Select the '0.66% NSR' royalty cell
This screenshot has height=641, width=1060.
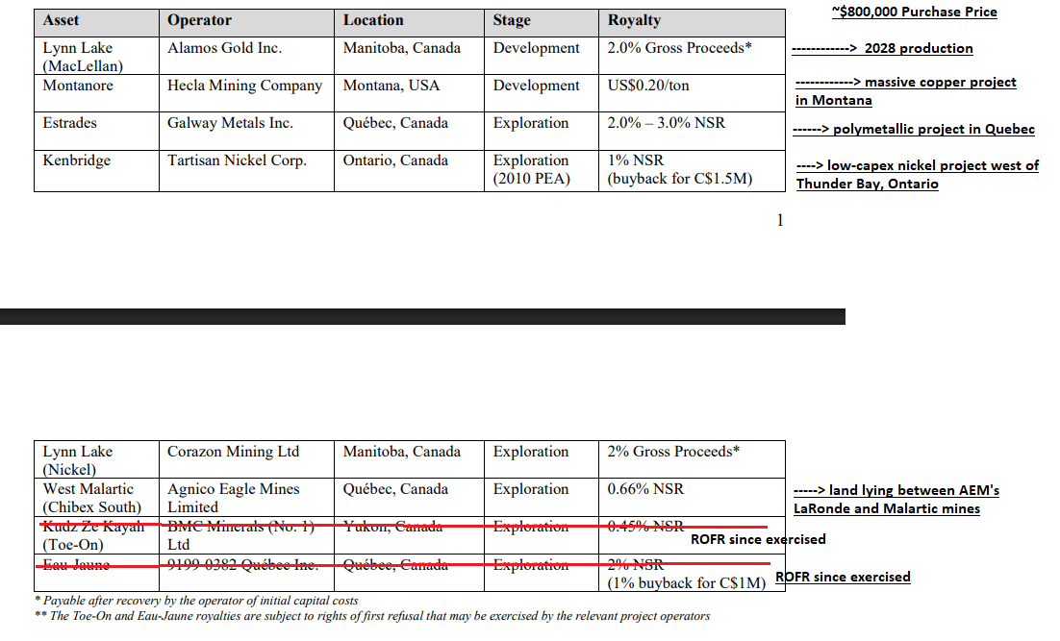tap(693, 498)
